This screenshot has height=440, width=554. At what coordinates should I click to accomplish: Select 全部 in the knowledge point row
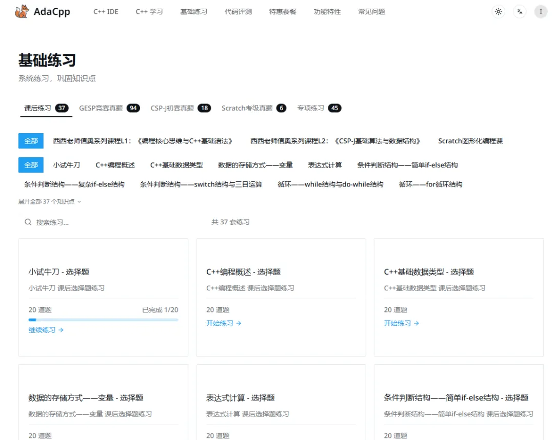pyautogui.click(x=31, y=165)
